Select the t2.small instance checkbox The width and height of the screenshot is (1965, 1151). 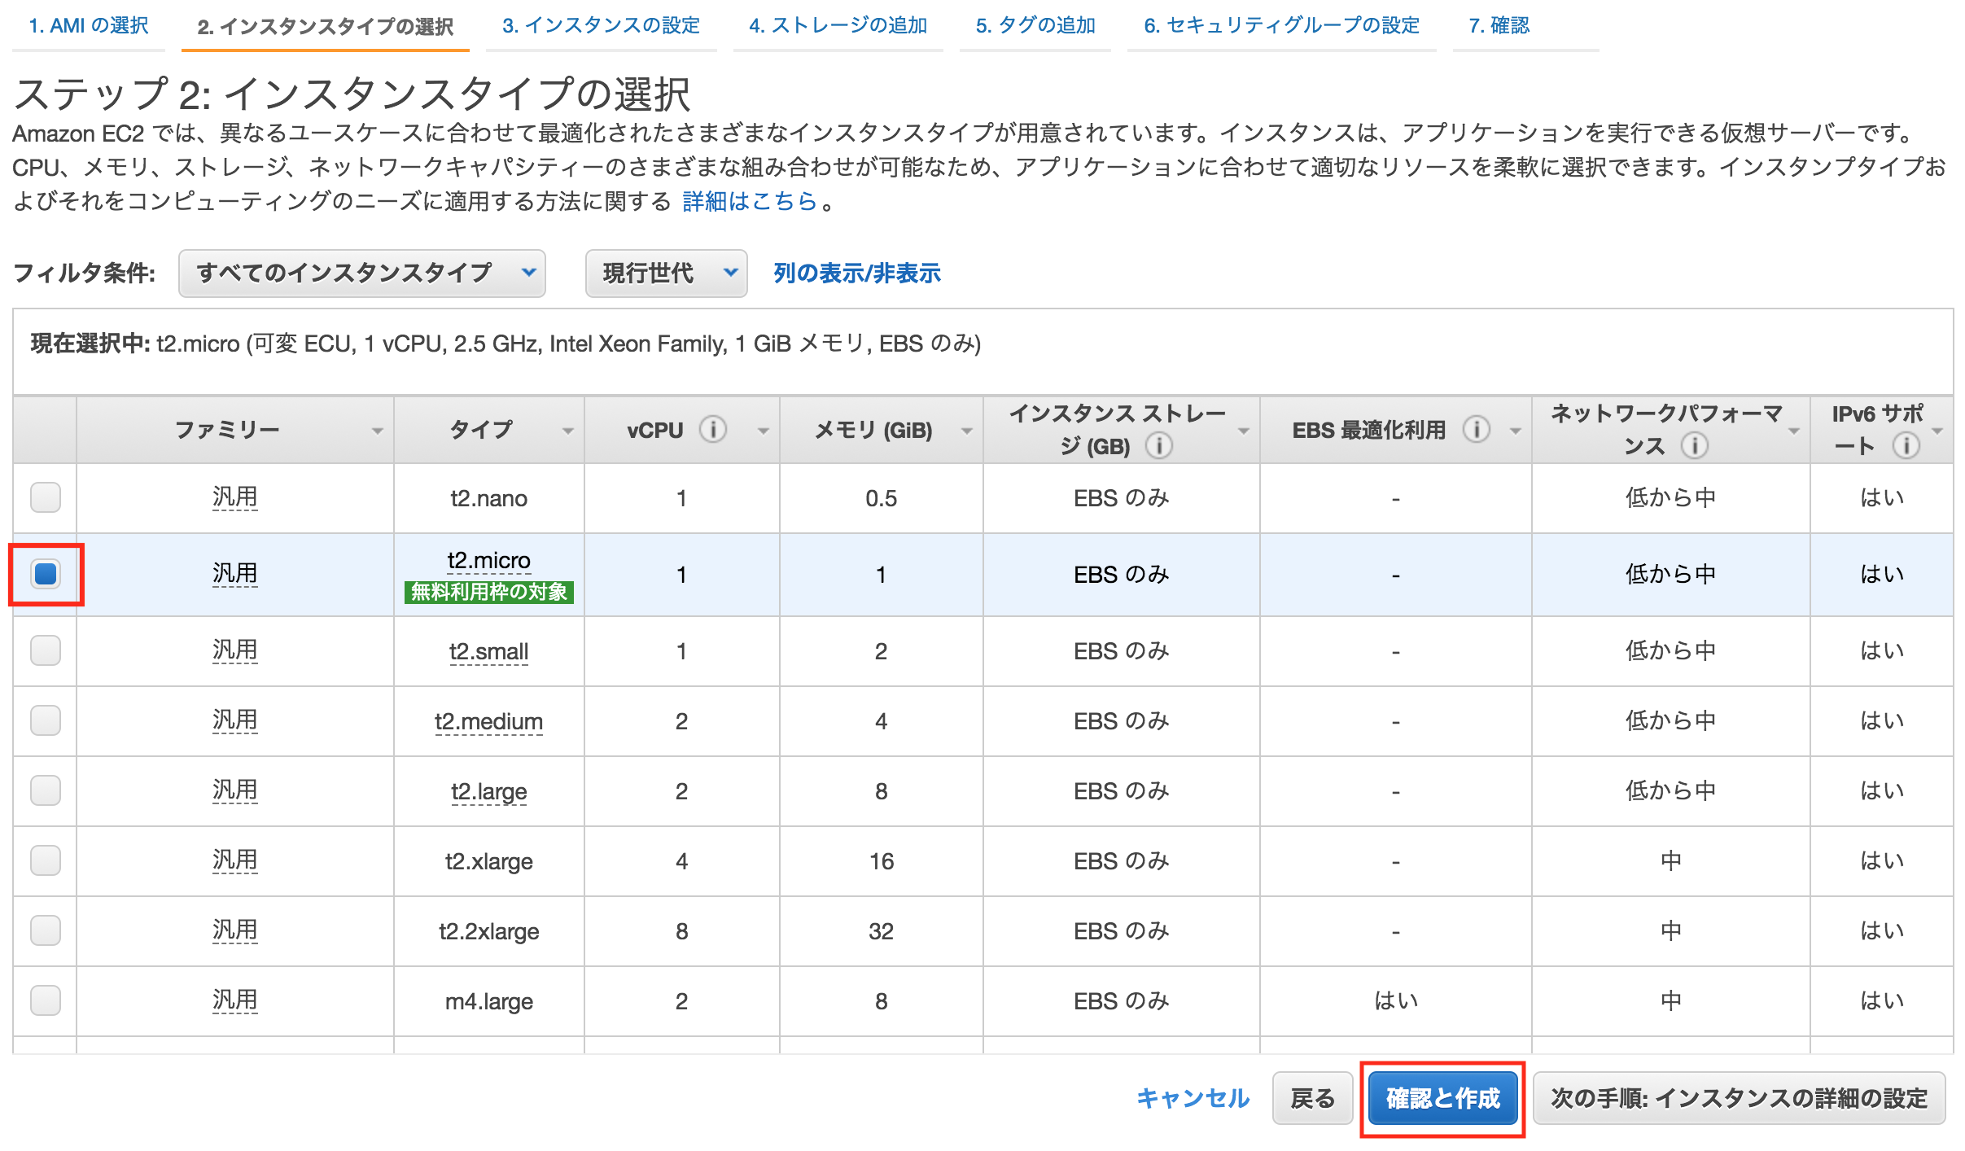[46, 650]
